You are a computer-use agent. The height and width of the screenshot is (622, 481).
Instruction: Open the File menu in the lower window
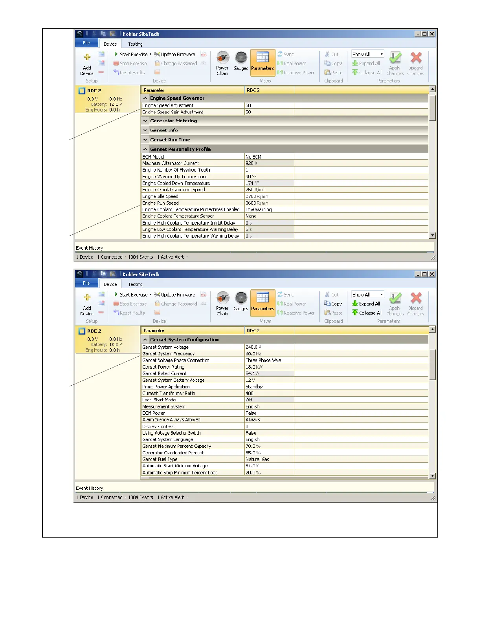coord(86,283)
